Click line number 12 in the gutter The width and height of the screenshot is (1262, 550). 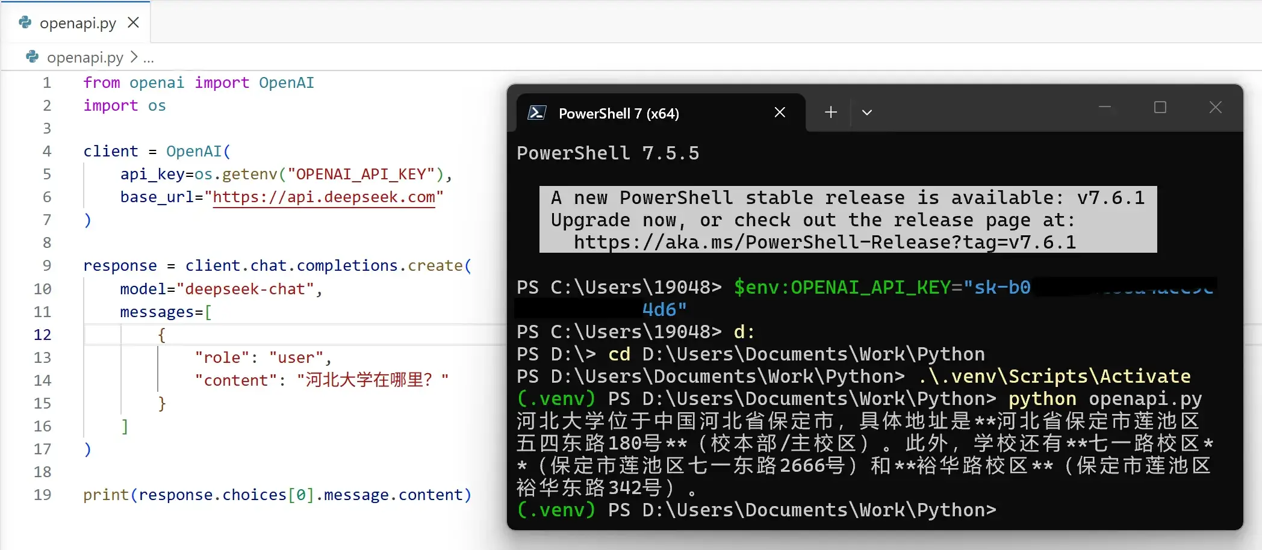pos(42,335)
